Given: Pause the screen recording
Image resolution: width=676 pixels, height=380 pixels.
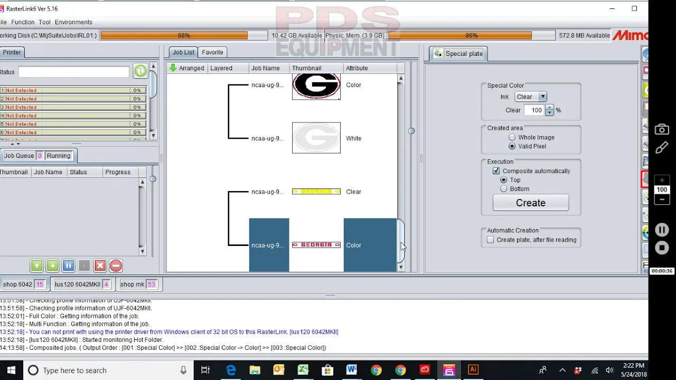Looking at the screenshot, I should click(662, 230).
